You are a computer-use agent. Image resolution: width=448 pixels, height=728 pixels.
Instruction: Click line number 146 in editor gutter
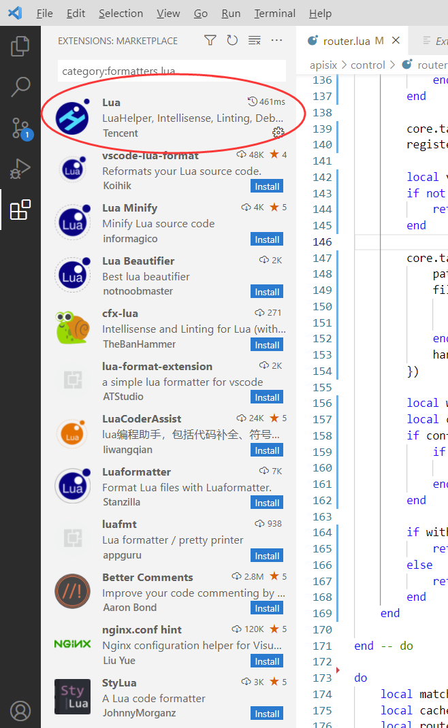pos(322,242)
